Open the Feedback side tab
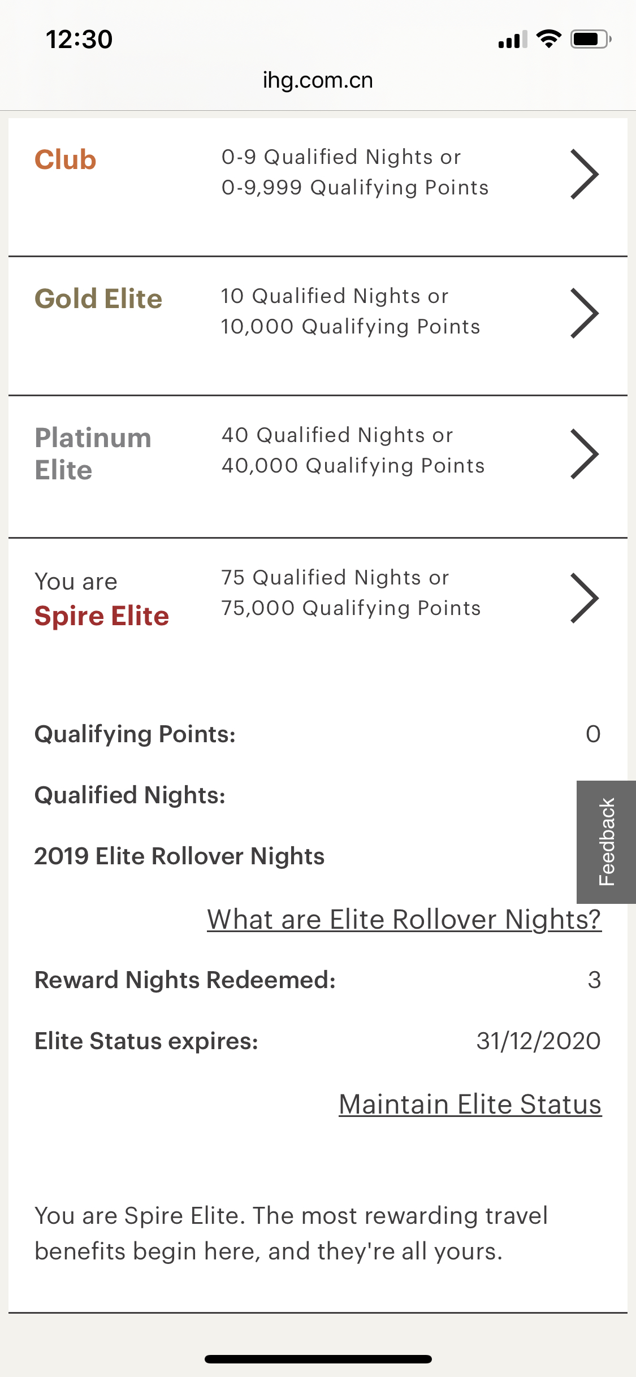Viewport: 636px width, 1377px height. coord(606,842)
